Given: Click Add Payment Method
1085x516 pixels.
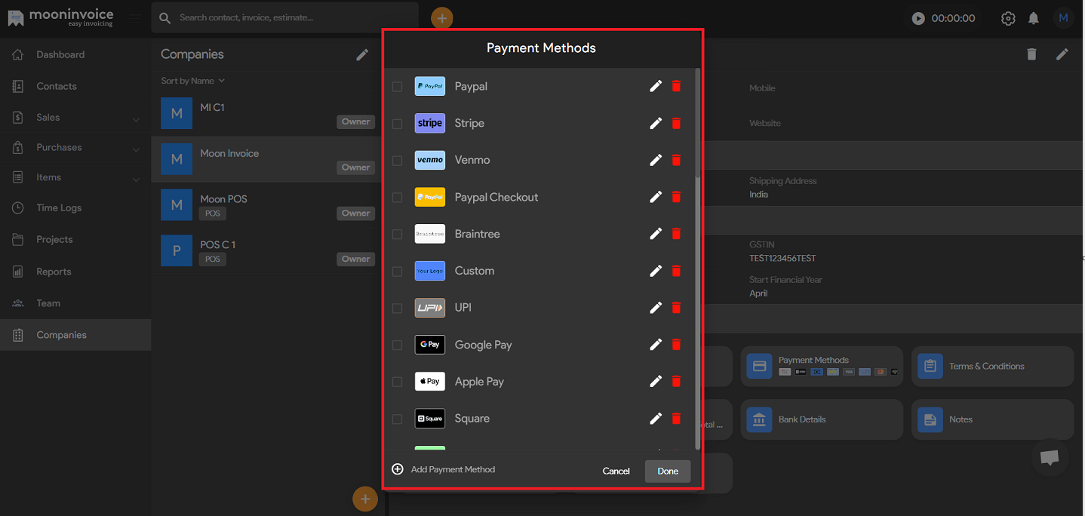Looking at the screenshot, I should pos(444,469).
